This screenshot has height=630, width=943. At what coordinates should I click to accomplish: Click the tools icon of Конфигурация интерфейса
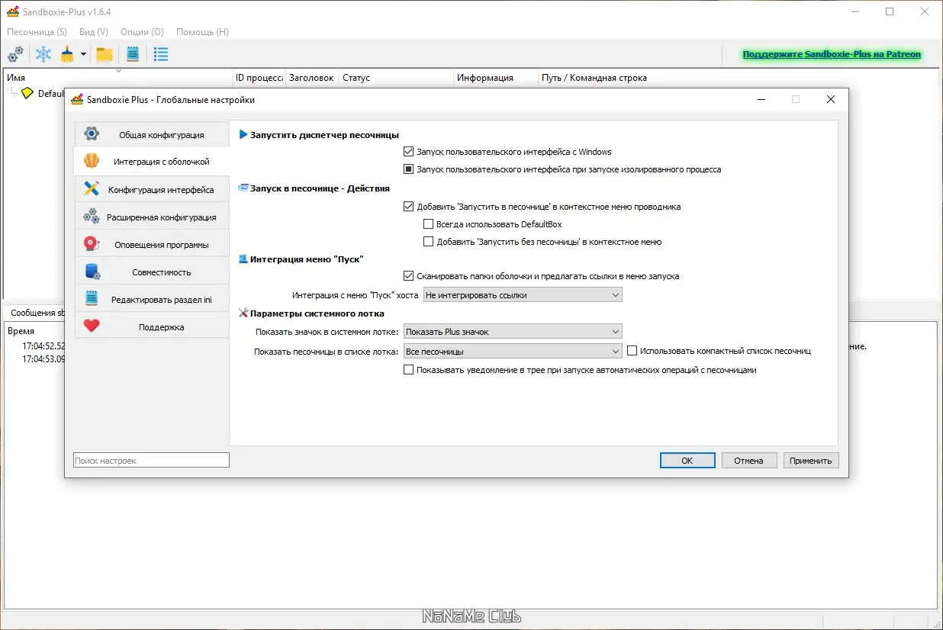92,189
